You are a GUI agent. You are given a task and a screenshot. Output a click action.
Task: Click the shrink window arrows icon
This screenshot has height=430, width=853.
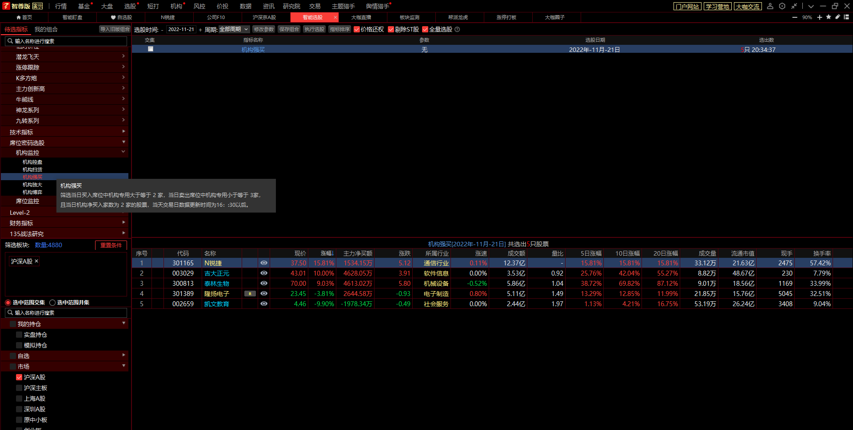click(x=794, y=6)
